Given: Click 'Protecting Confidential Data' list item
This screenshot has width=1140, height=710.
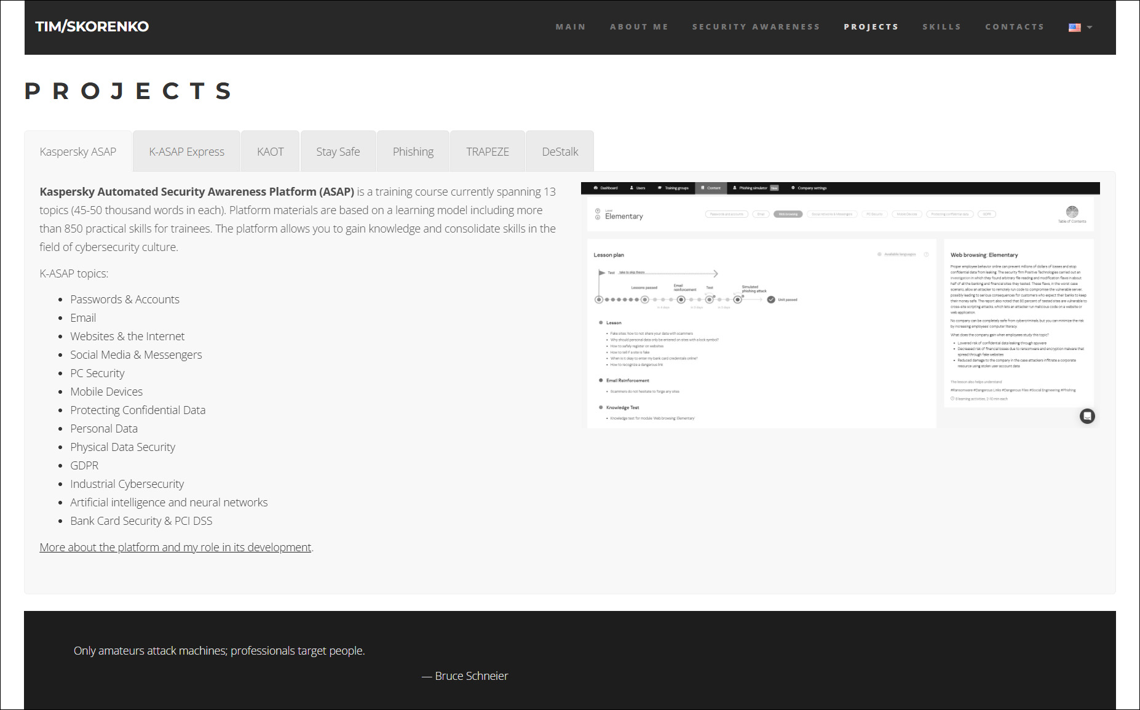Looking at the screenshot, I should click(138, 410).
